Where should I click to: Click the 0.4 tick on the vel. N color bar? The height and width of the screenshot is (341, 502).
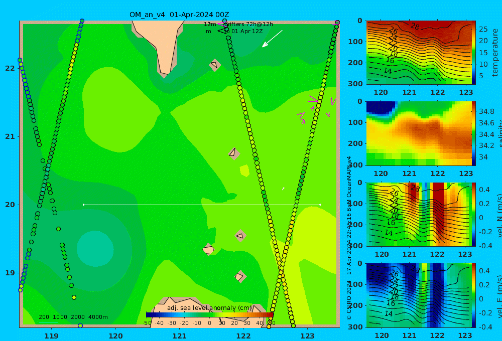(x=484, y=190)
